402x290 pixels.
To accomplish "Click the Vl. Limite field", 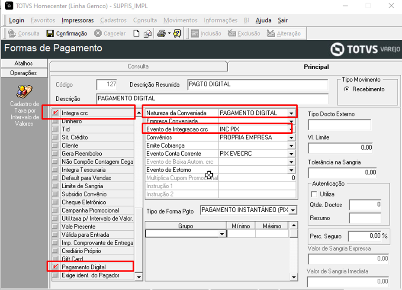I will (x=340, y=148).
